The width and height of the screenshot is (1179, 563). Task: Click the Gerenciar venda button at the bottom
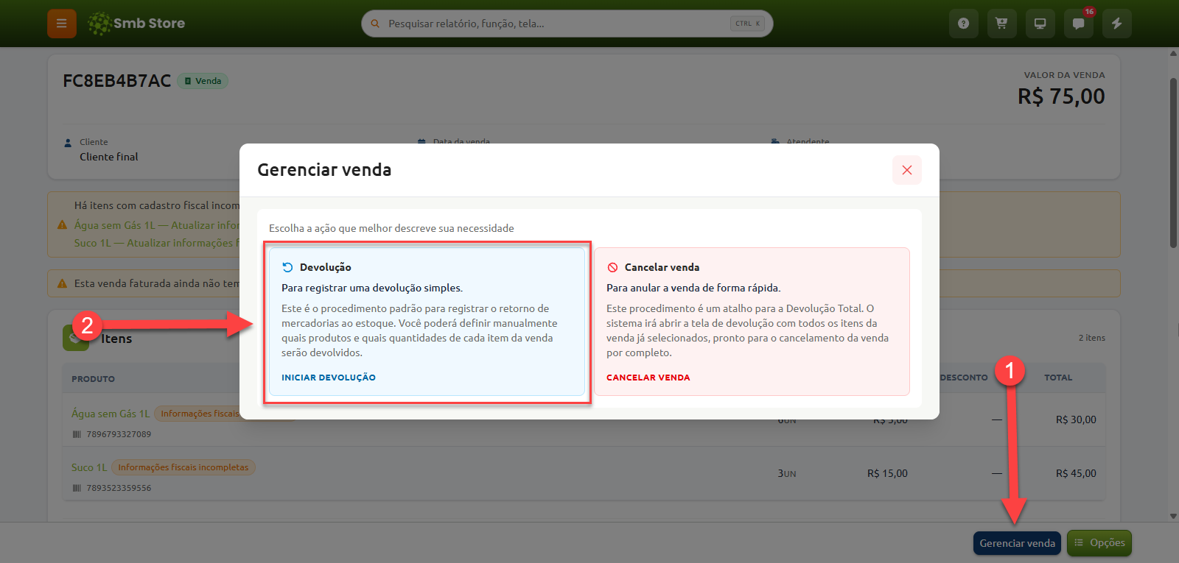(1018, 543)
